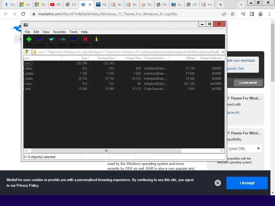Open the 7-Zip View menu
Viewport: 275px width, 206px height.
46,32
